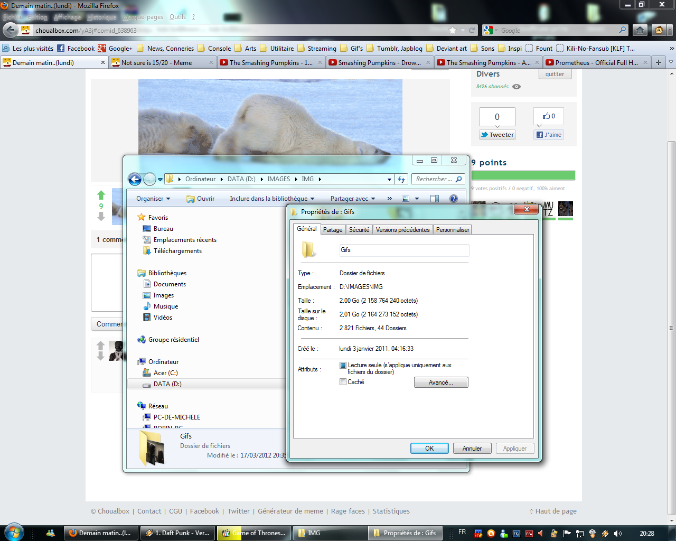Screen dimensions: 676x541
Task: Click OK in properties dialog
Action: pos(429,448)
